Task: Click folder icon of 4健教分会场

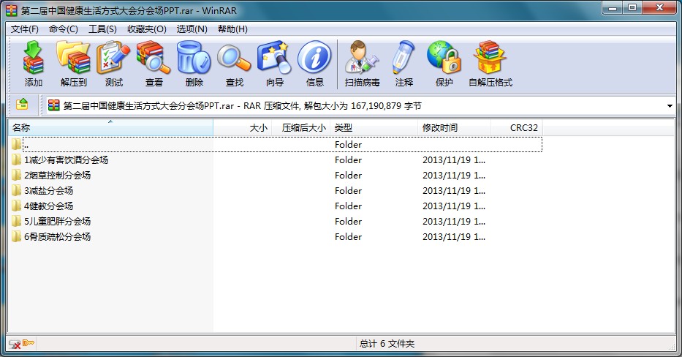Action: [x=17, y=206]
